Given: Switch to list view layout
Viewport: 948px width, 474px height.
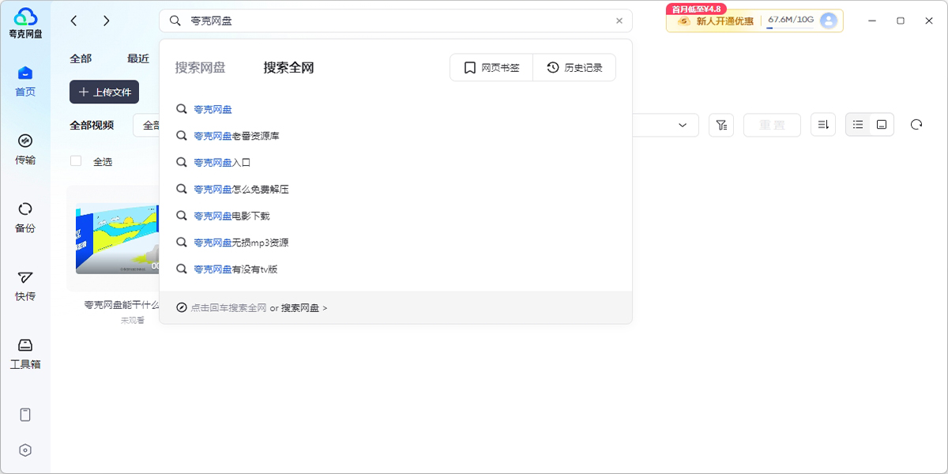Looking at the screenshot, I should (x=858, y=125).
